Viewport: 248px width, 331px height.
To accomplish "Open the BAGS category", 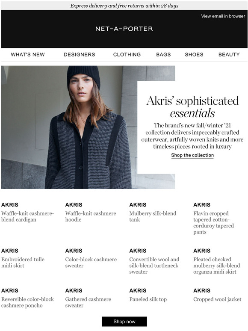I will tap(163, 54).
